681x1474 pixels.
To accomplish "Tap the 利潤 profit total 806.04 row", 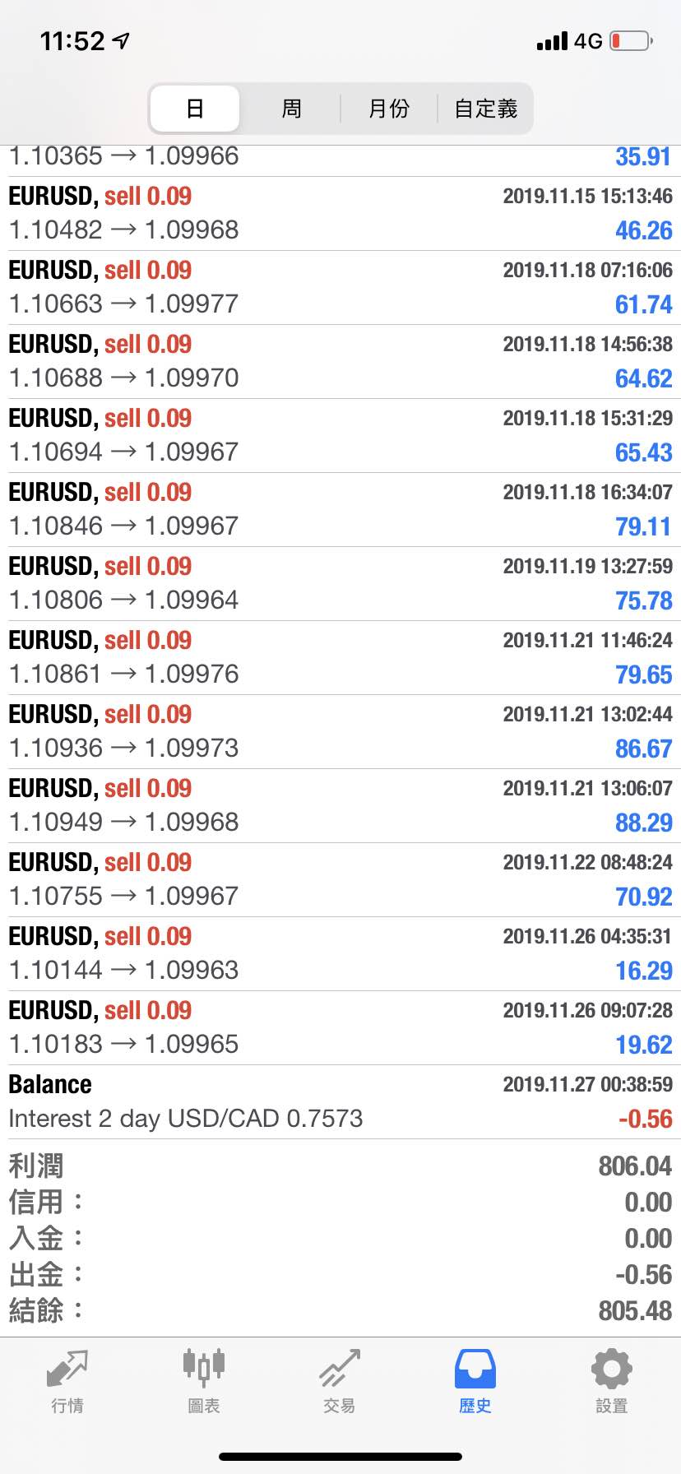I will point(340,1166).
